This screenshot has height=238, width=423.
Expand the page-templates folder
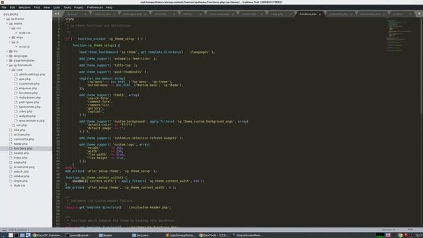pyautogui.click(x=7, y=60)
